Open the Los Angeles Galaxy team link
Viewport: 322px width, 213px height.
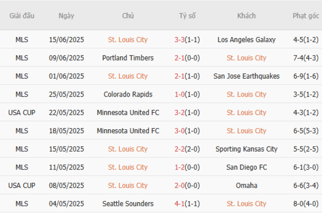(246, 40)
